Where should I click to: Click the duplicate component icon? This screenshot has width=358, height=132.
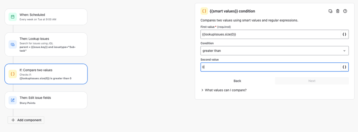[x=330, y=11]
